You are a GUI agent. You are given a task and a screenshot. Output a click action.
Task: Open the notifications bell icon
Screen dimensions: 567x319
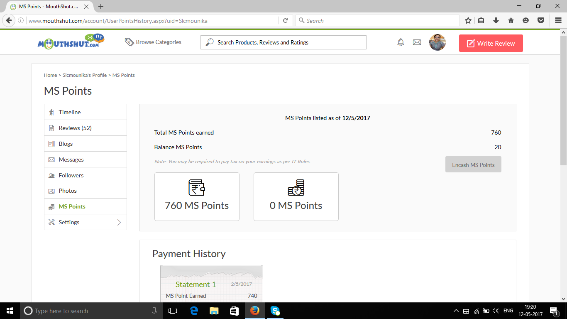click(x=401, y=42)
